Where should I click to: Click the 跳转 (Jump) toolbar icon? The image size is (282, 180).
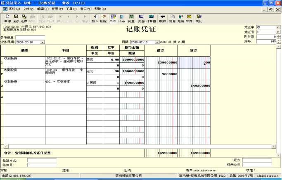click(x=163, y=19)
